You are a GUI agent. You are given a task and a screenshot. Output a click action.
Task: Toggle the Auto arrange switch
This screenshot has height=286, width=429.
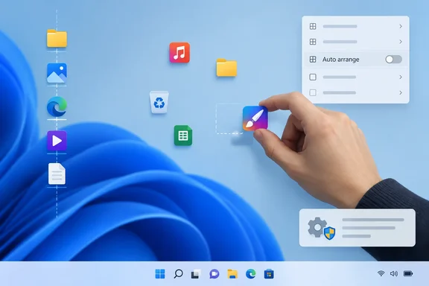coord(393,60)
